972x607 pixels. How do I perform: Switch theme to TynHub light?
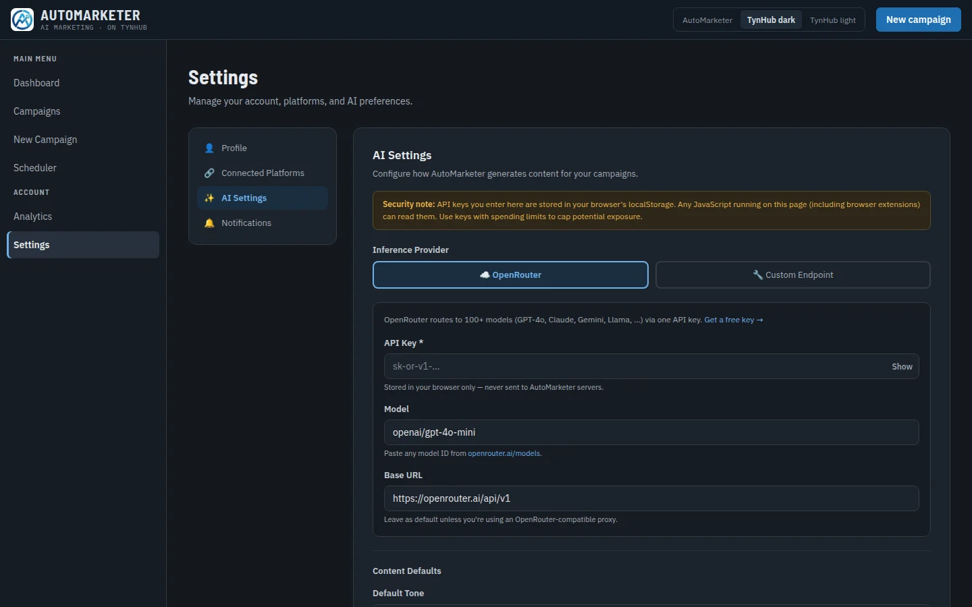pyautogui.click(x=833, y=20)
